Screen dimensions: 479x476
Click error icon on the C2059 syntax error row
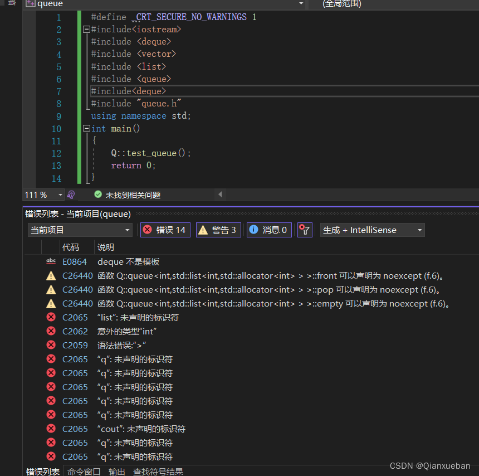click(51, 345)
